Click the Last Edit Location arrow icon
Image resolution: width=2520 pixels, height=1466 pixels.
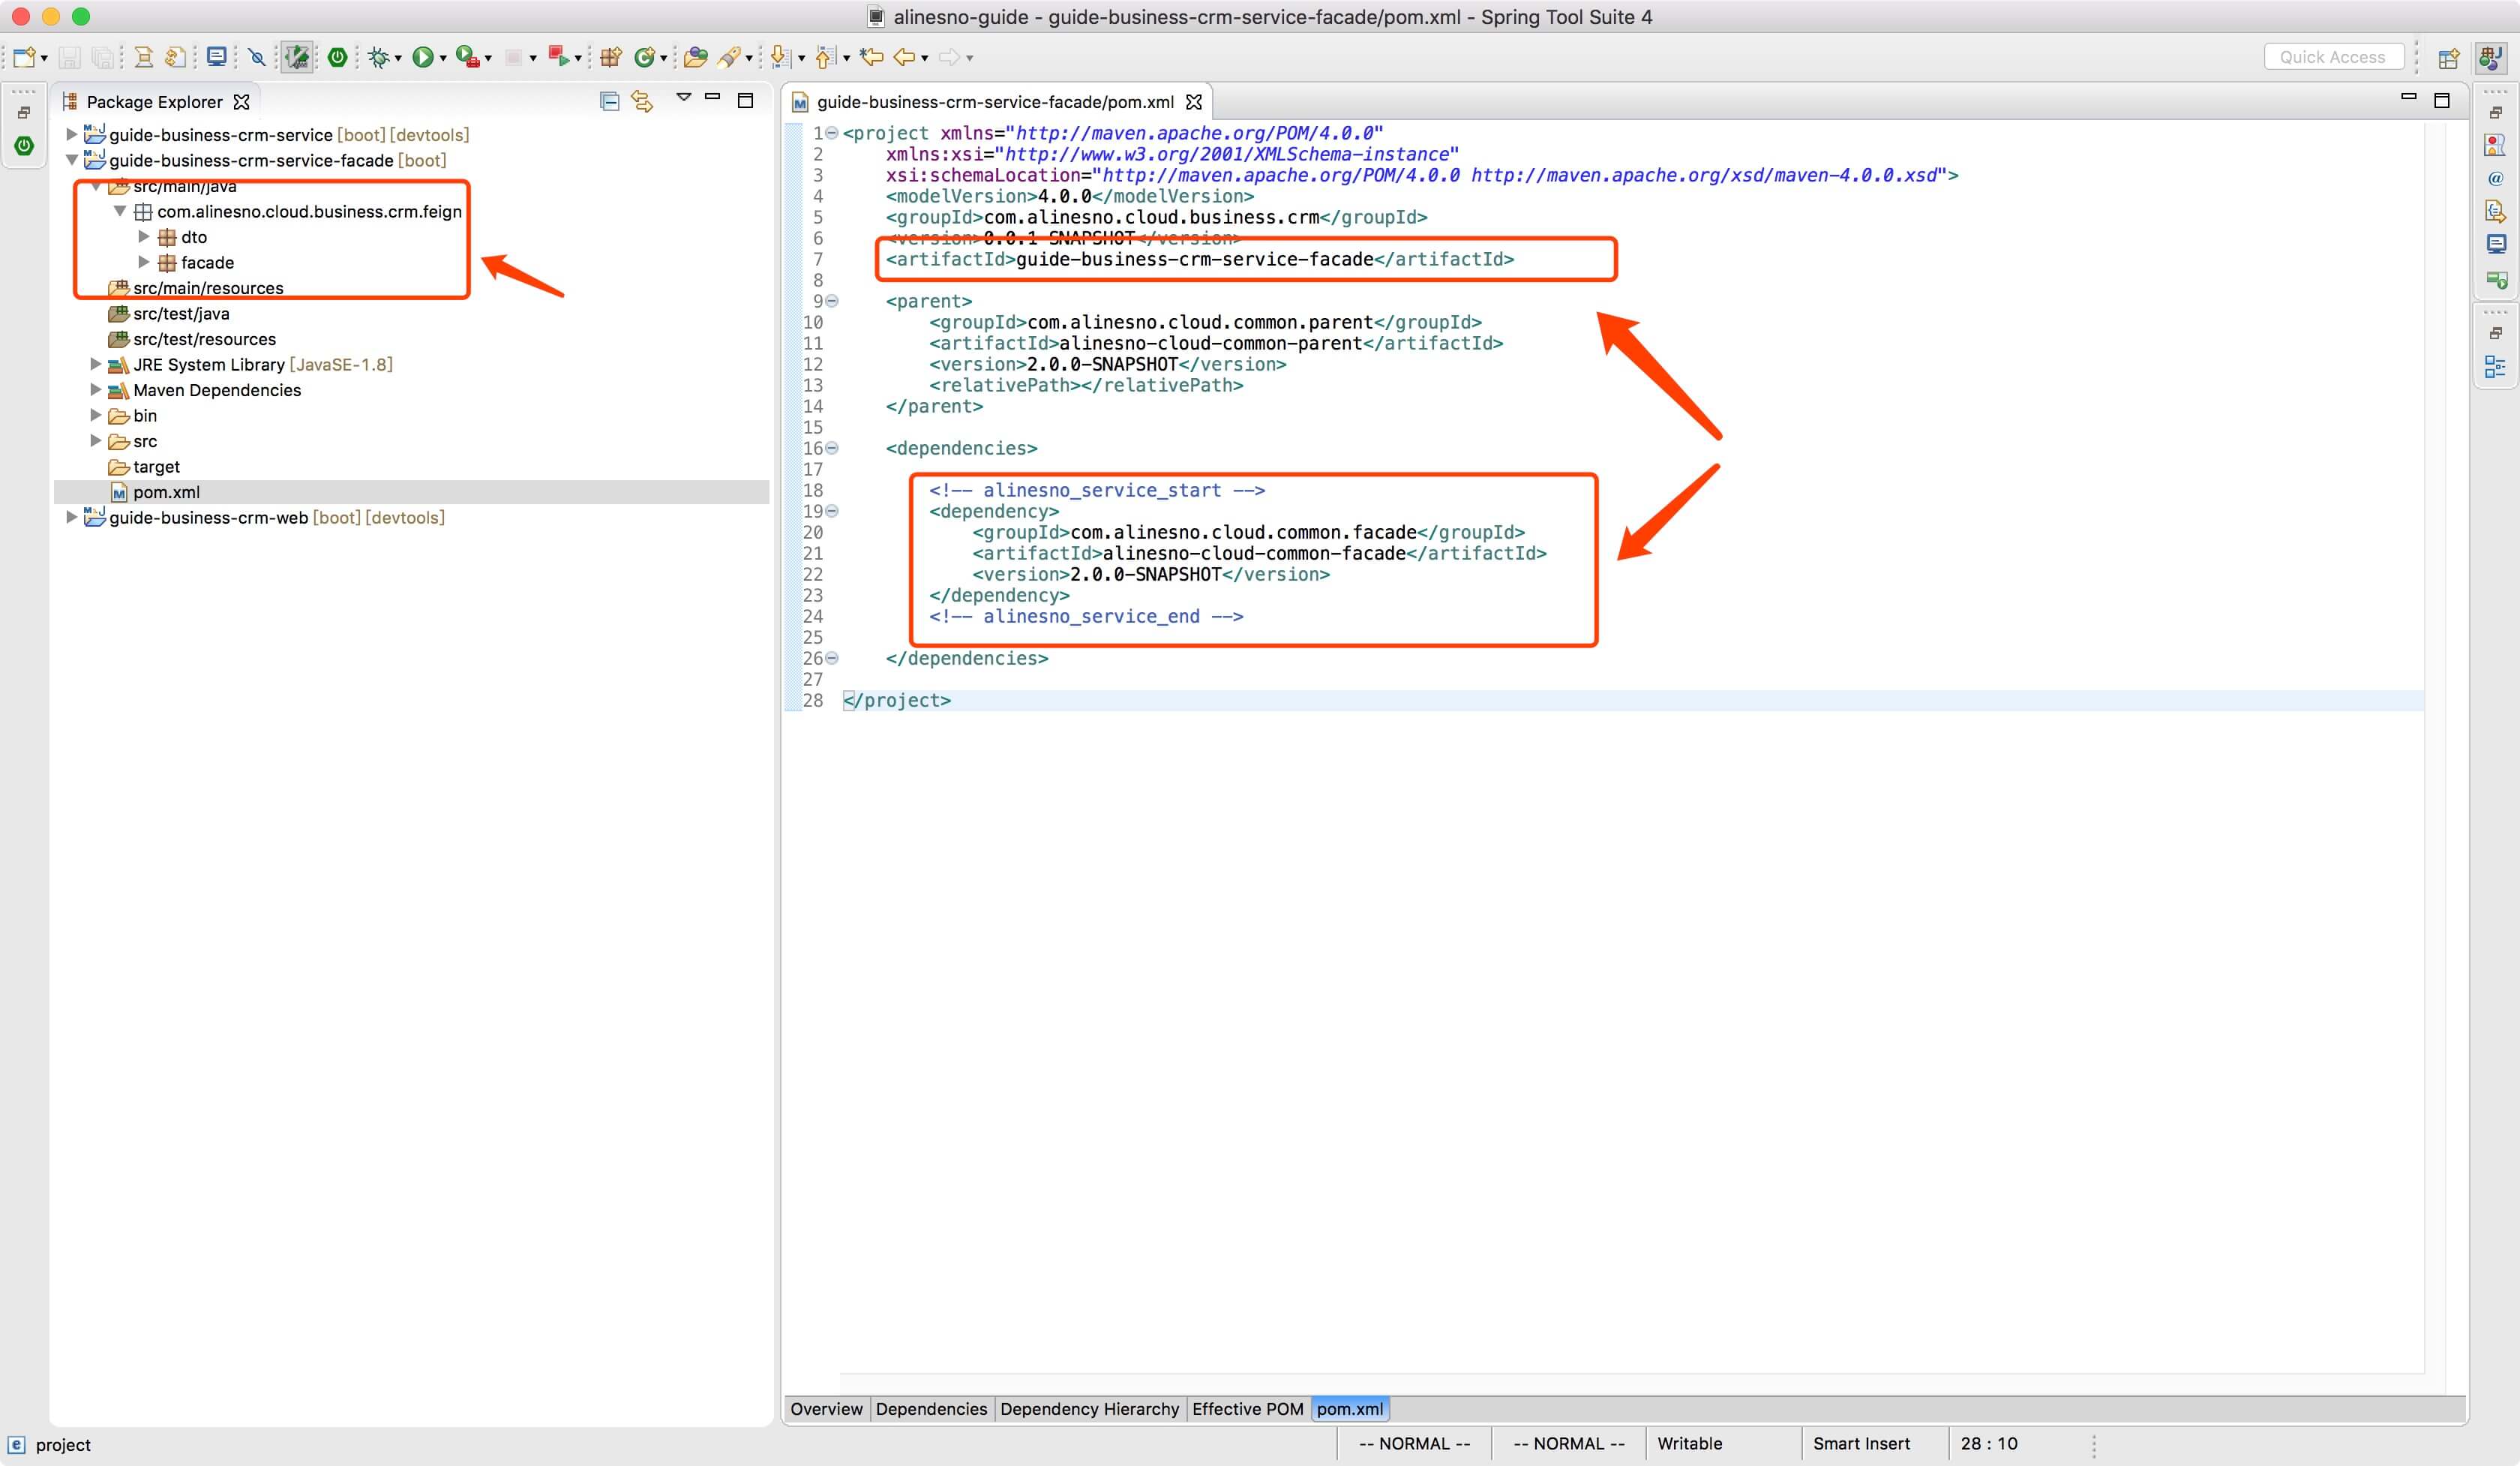pos(871,57)
